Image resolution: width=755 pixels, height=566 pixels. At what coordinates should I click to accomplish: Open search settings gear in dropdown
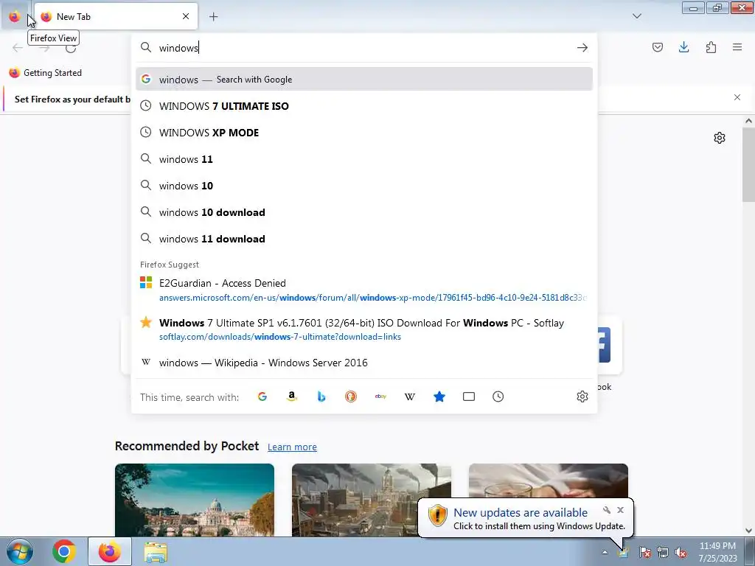pos(582,396)
